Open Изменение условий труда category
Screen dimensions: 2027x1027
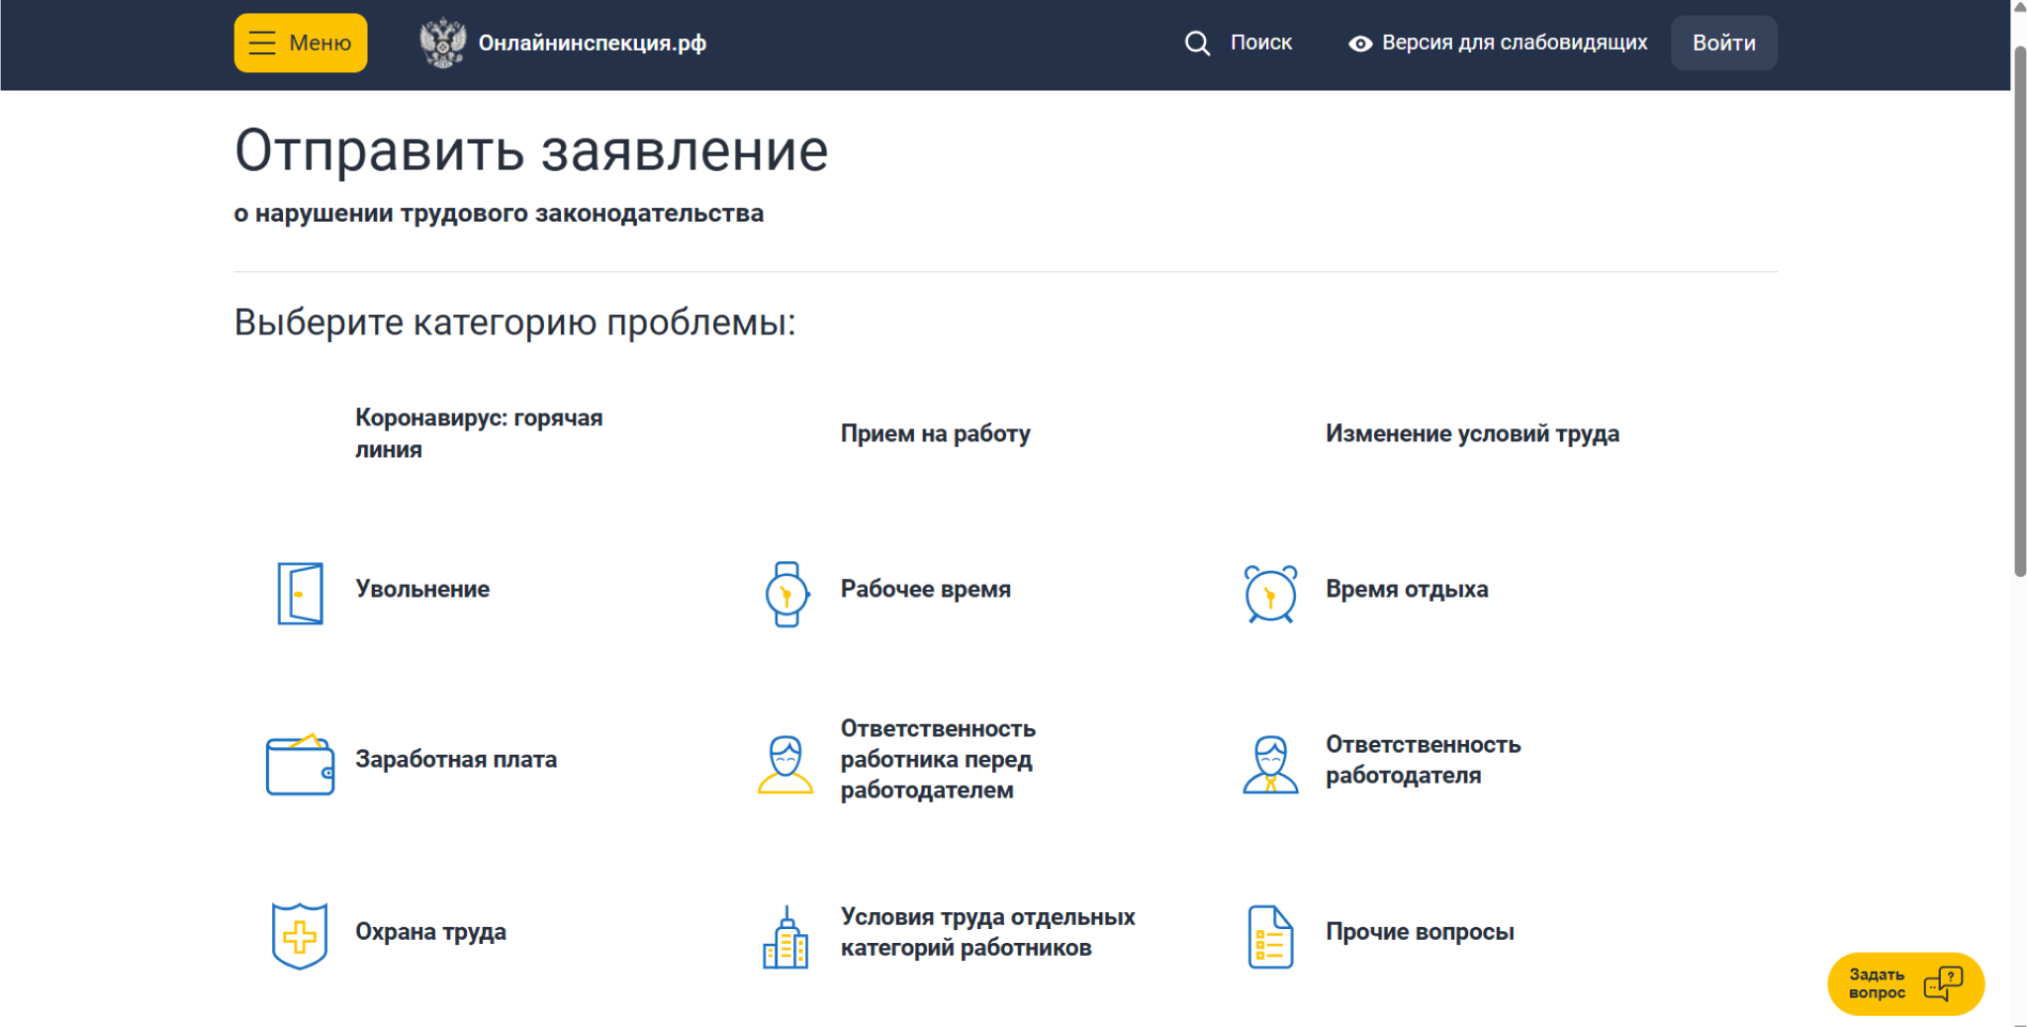pyautogui.click(x=1473, y=433)
